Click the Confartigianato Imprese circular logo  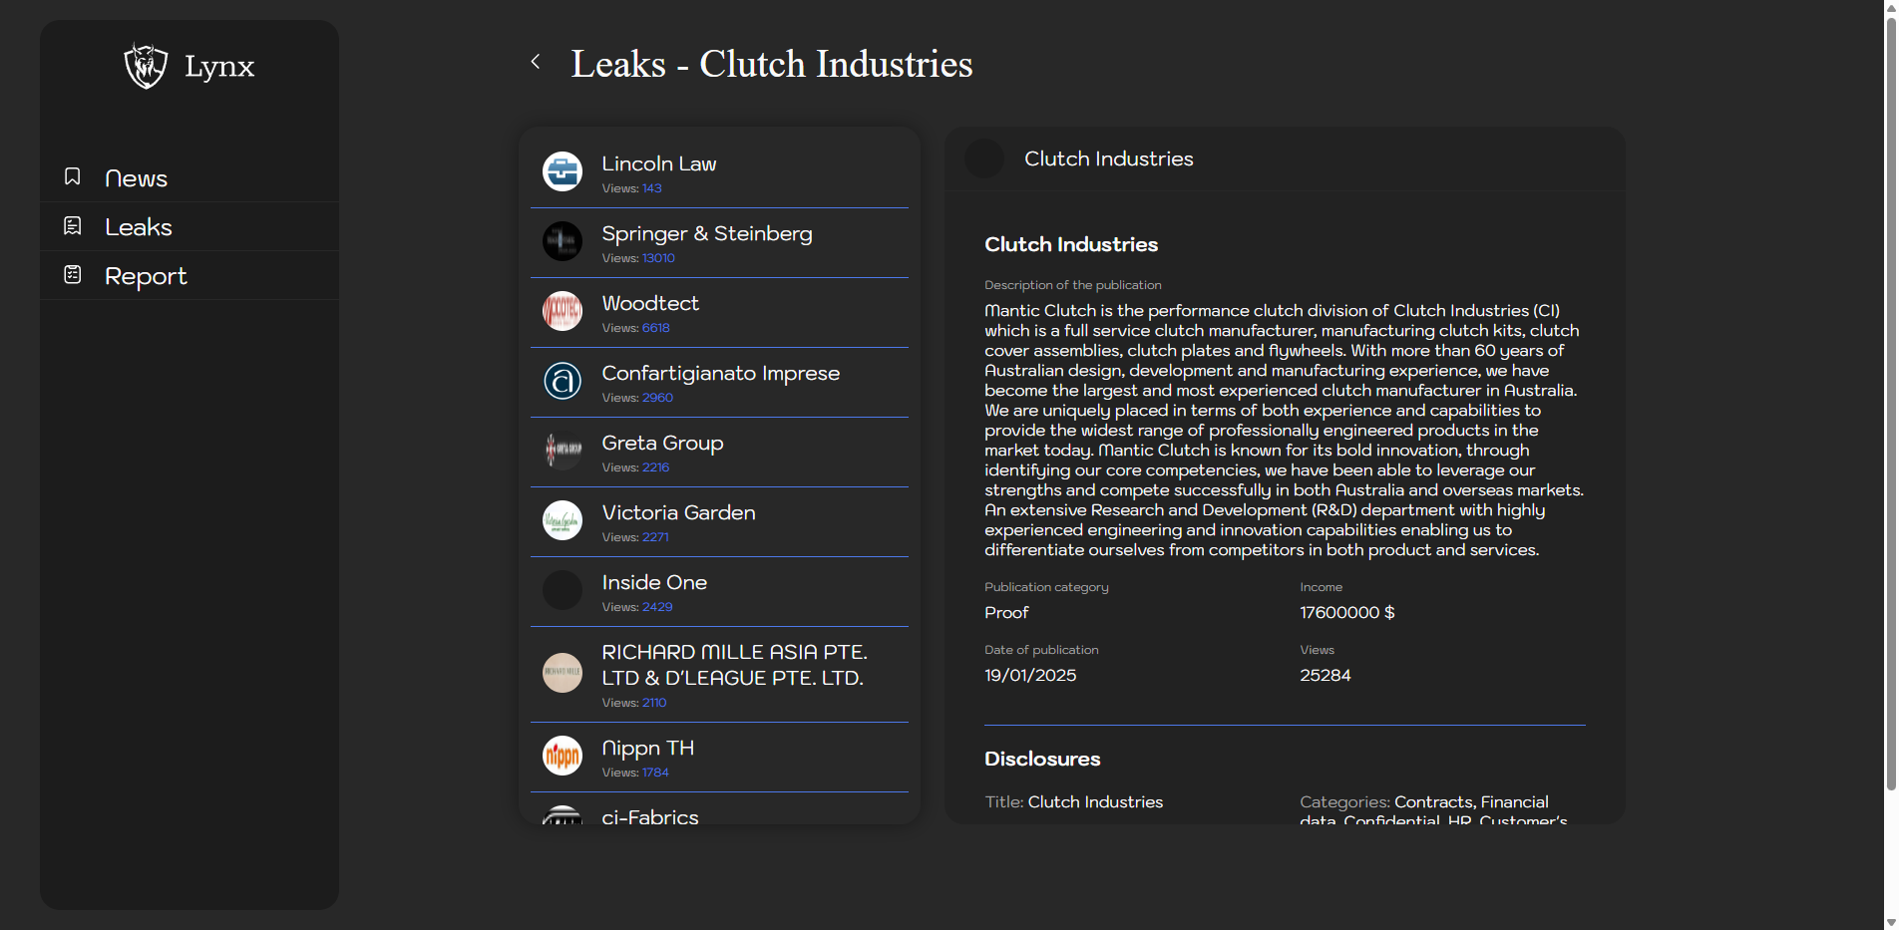(x=563, y=381)
